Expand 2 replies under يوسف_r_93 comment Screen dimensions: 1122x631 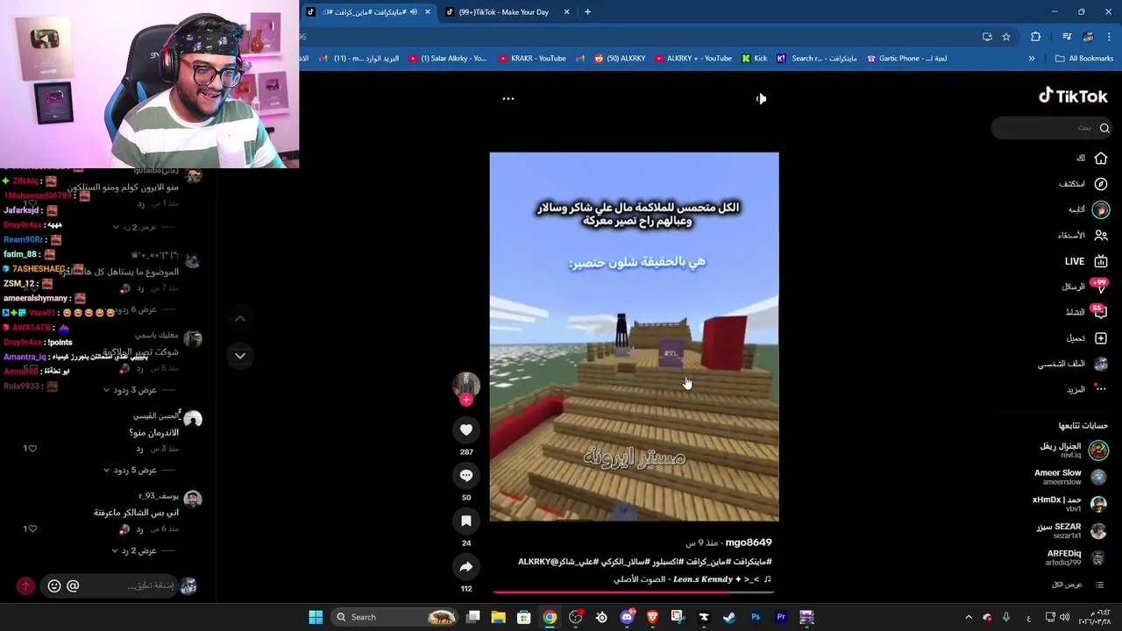(135, 550)
